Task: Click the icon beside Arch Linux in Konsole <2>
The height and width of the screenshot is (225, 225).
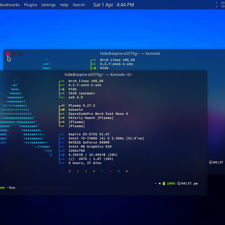Action: coord(64,81)
